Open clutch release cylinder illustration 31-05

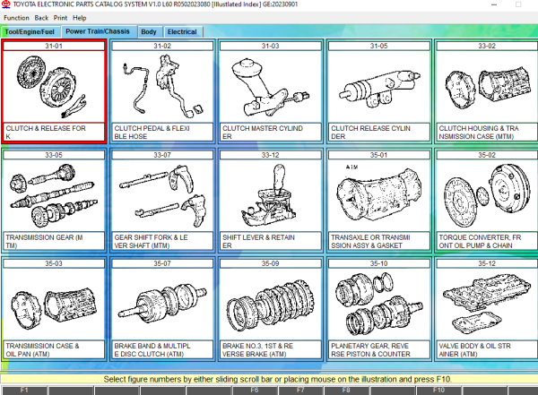[x=378, y=87]
